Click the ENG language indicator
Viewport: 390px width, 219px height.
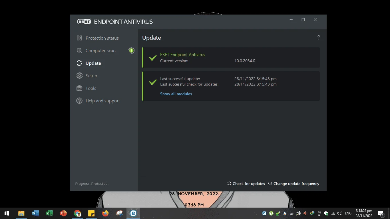point(348,213)
